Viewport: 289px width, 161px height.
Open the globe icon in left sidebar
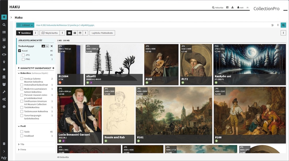(4, 47)
